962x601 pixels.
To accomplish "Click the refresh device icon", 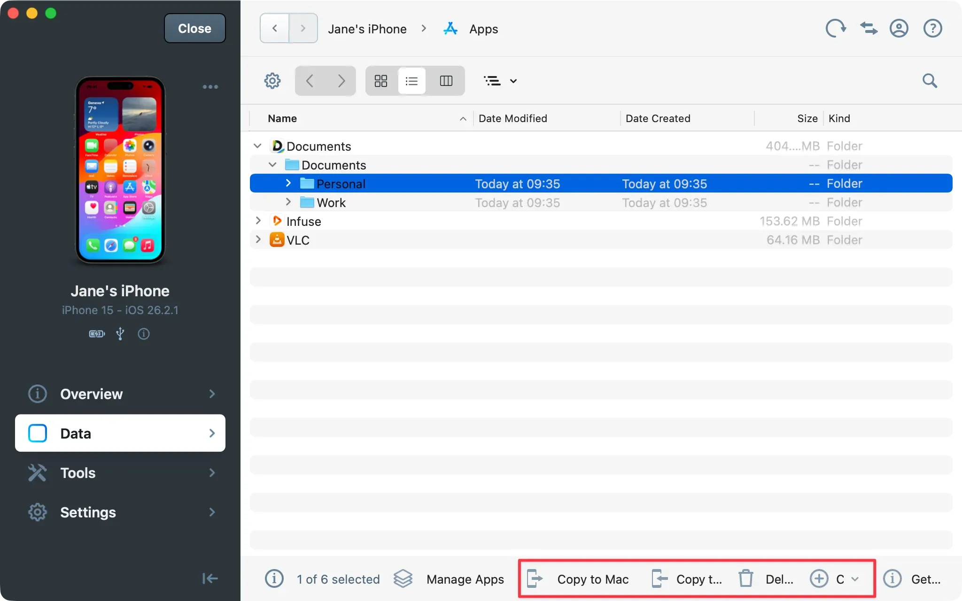I will click(836, 28).
